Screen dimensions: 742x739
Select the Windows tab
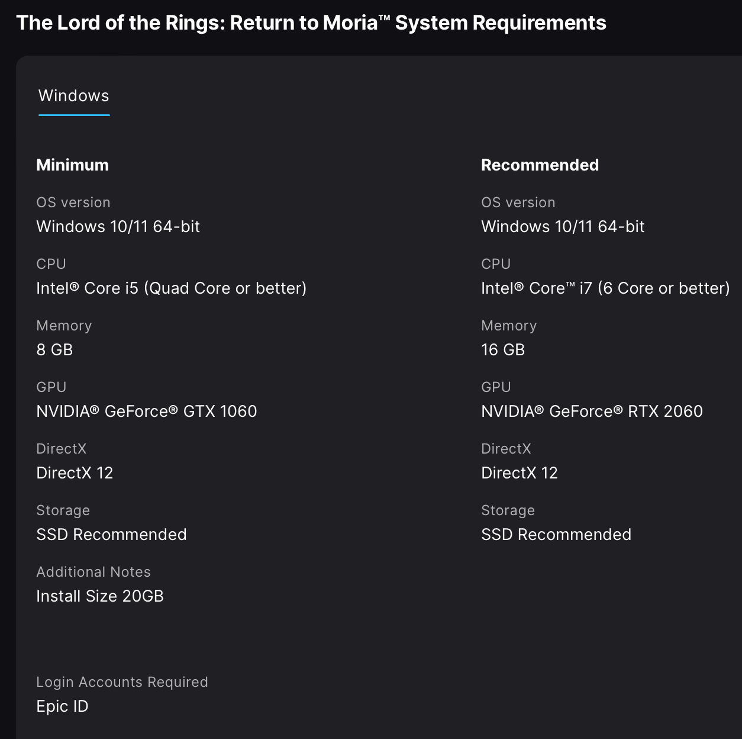click(74, 96)
